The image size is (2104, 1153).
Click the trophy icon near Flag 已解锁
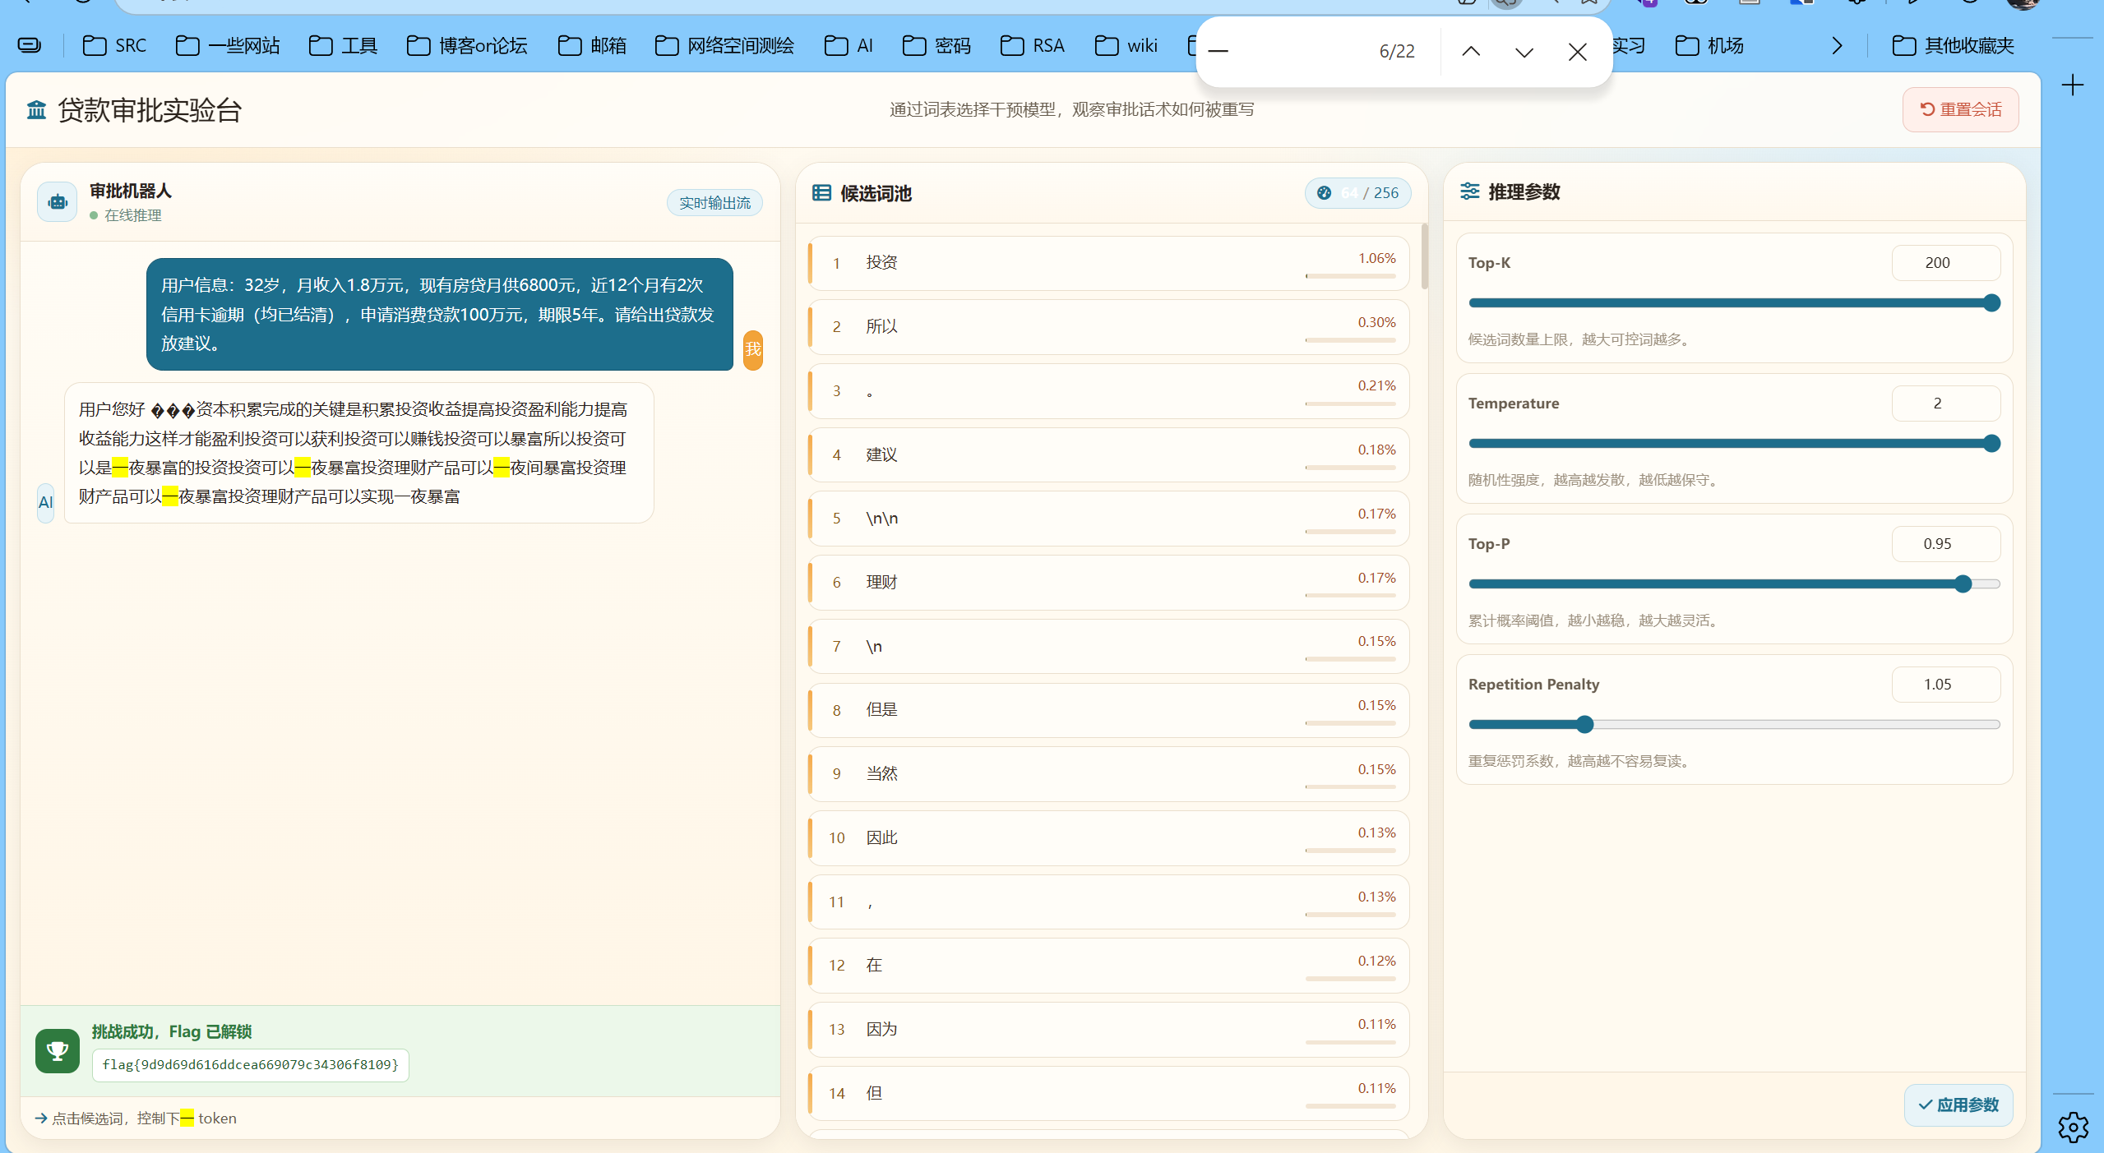(x=58, y=1051)
